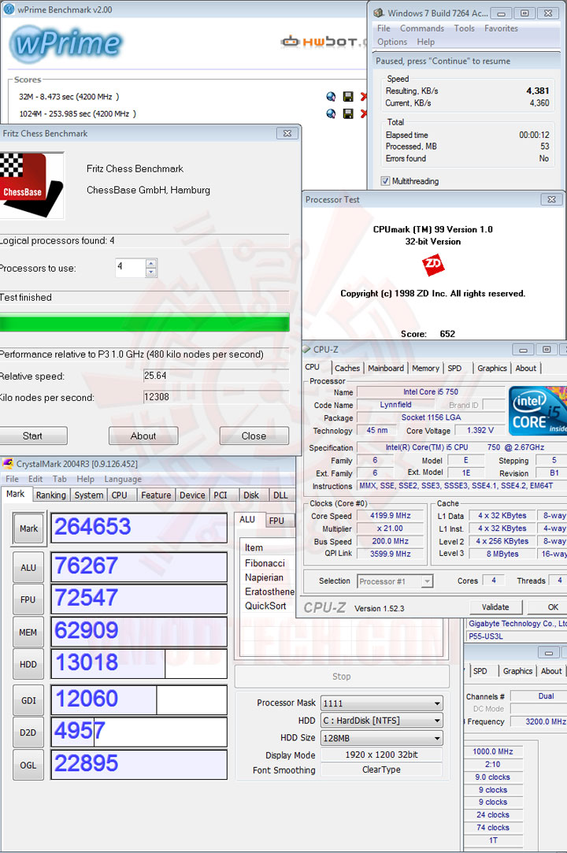The width and height of the screenshot is (567, 853).
Task: Click the WinRAR books title bar icon
Action: [x=378, y=13]
